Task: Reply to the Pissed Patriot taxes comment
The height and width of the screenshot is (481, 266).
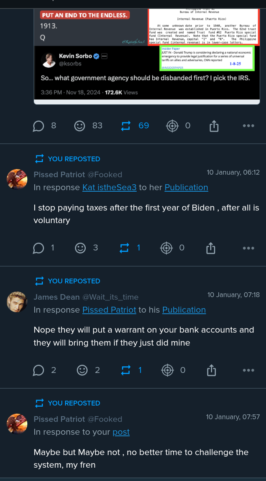Action: [x=38, y=248]
